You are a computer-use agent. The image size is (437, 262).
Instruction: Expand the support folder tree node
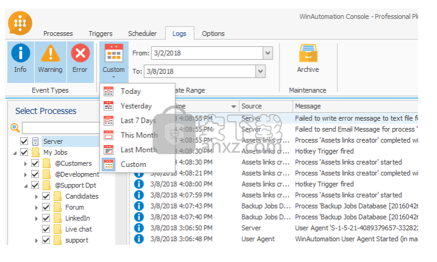pyautogui.click(x=36, y=241)
